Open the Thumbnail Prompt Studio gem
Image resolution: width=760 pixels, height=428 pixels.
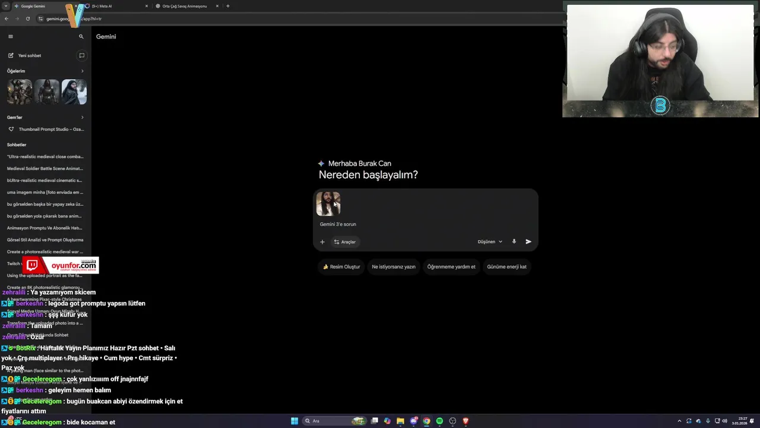[x=46, y=129]
